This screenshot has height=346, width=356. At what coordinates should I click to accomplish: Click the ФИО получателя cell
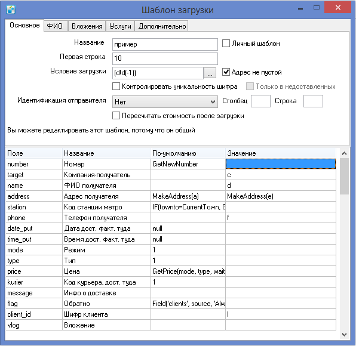coord(106,186)
